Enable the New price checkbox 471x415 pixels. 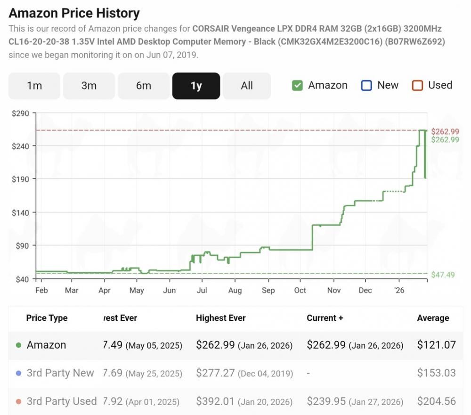tap(366, 85)
